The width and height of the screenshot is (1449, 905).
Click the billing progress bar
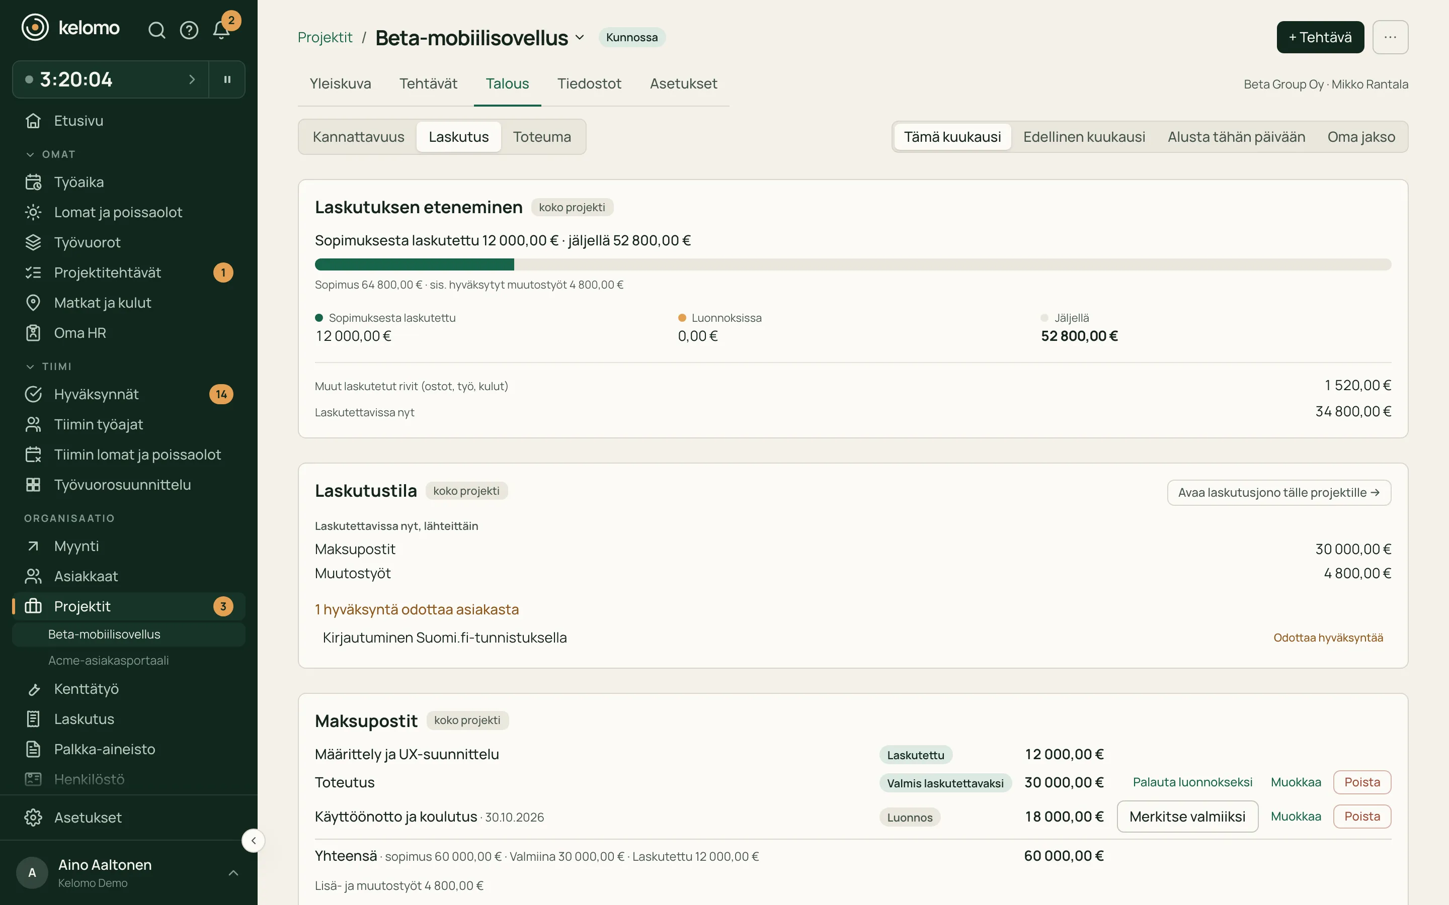853,264
